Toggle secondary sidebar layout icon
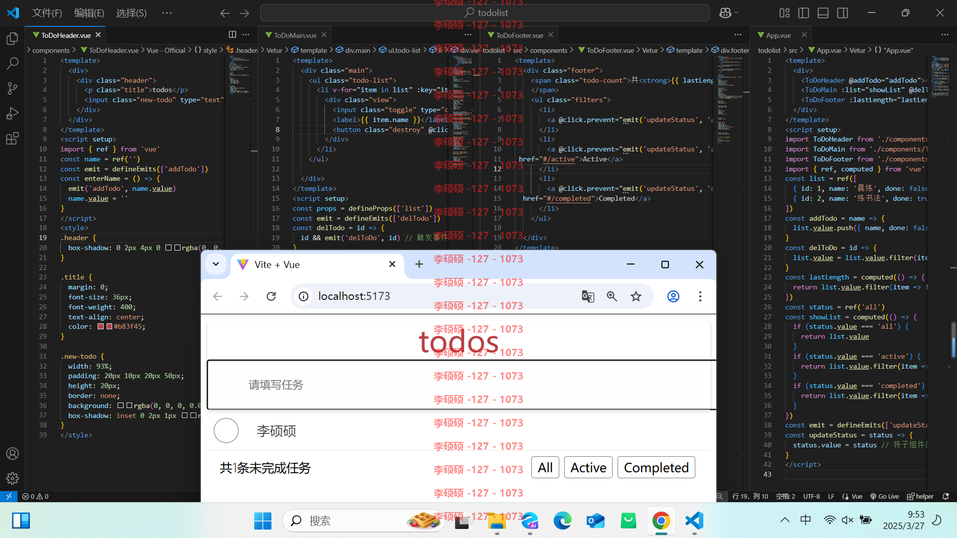 click(842, 13)
